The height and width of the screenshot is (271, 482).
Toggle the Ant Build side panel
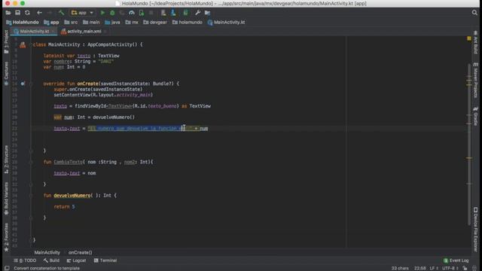click(475, 42)
